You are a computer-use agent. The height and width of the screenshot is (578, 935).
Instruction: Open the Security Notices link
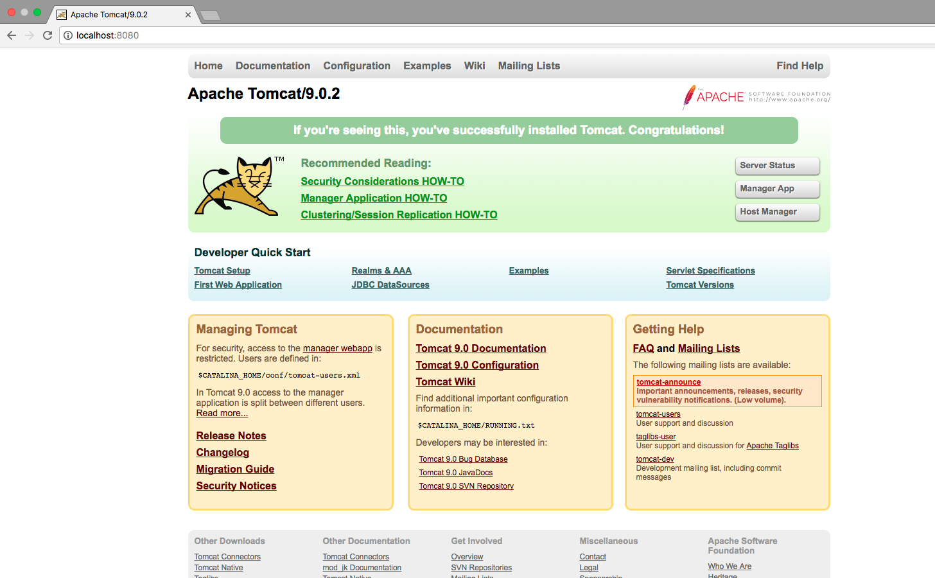(236, 486)
